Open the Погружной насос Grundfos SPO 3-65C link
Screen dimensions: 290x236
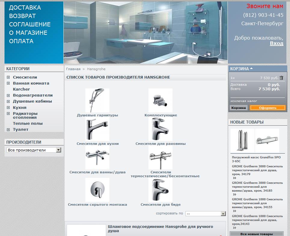click(x=256, y=159)
